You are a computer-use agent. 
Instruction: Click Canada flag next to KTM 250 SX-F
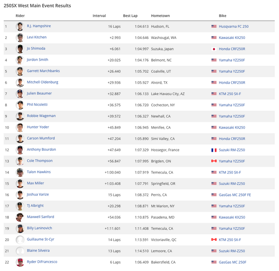point(214,240)
